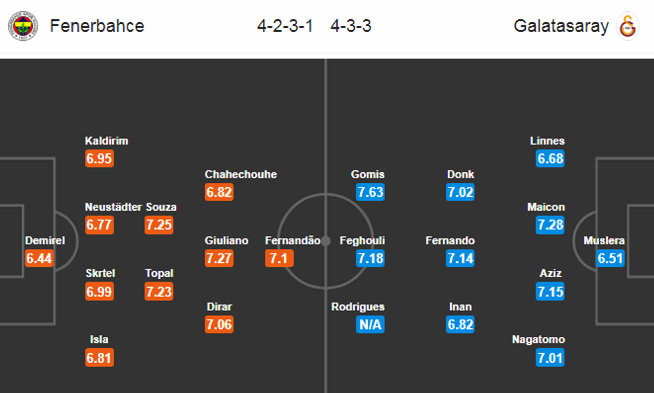Click player name Nagatomo
Image resolution: width=654 pixels, height=393 pixels.
click(538, 340)
